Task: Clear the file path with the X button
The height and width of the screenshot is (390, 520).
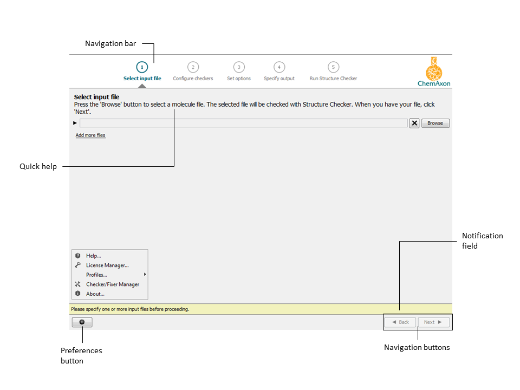Action: point(414,123)
